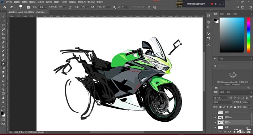Pick a color in the color picker field
This screenshot has width=253, height=135.
click(232, 35)
